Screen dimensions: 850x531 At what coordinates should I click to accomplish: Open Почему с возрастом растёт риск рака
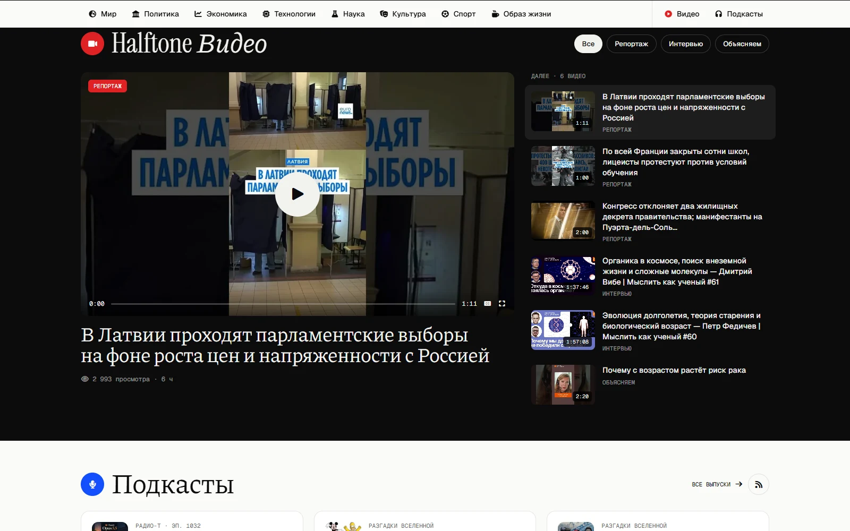pyautogui.click(x=674, y=370)
